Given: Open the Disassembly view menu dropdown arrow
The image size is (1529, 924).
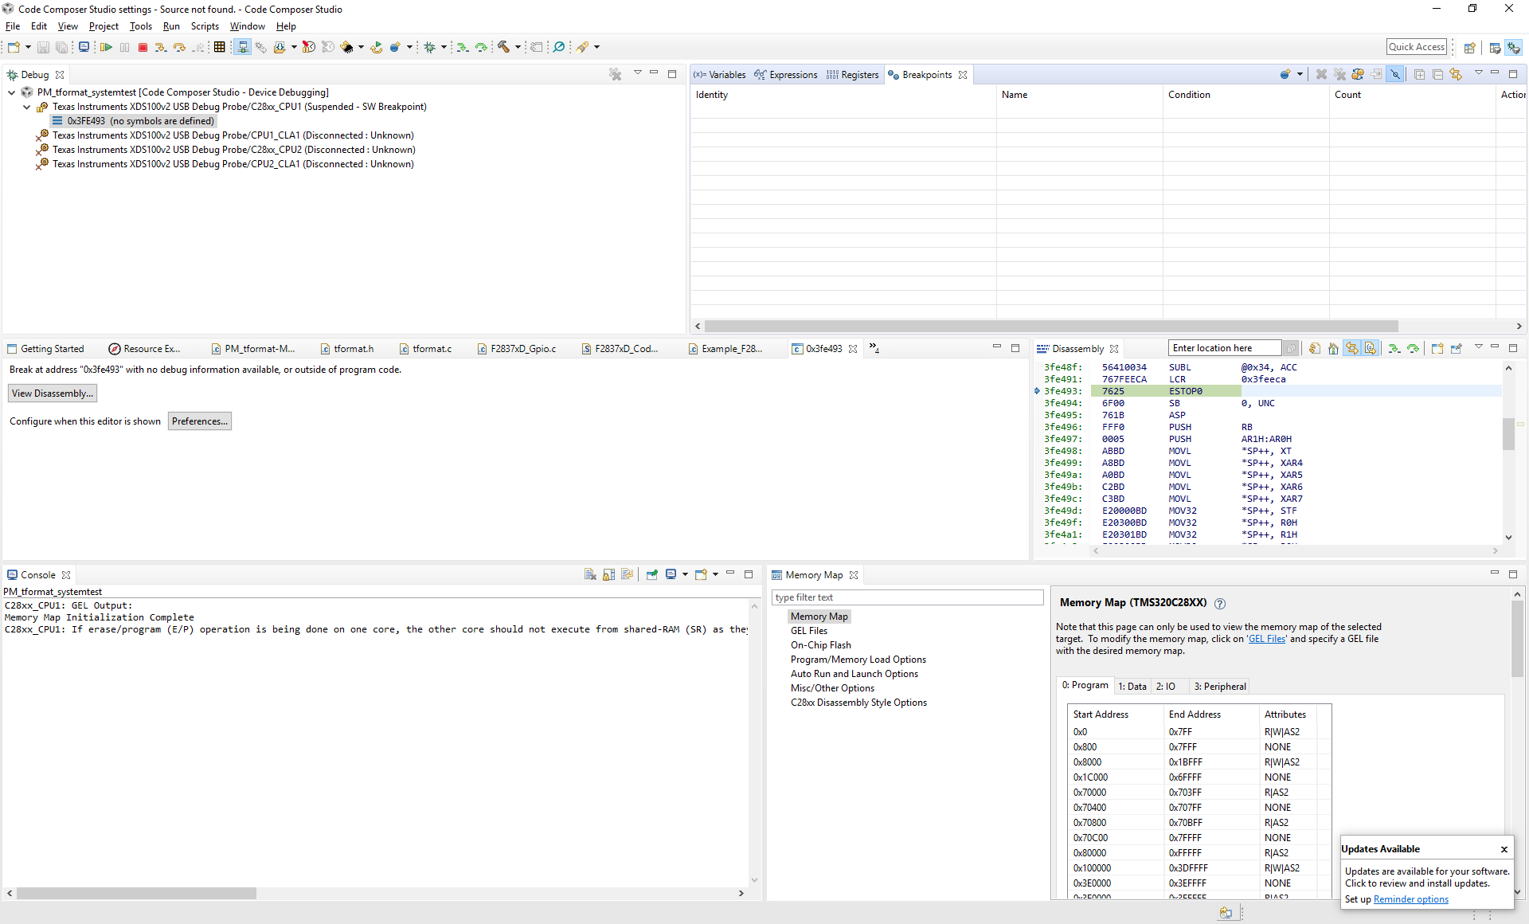Looking at the screenshot, I should [1478, 347].
